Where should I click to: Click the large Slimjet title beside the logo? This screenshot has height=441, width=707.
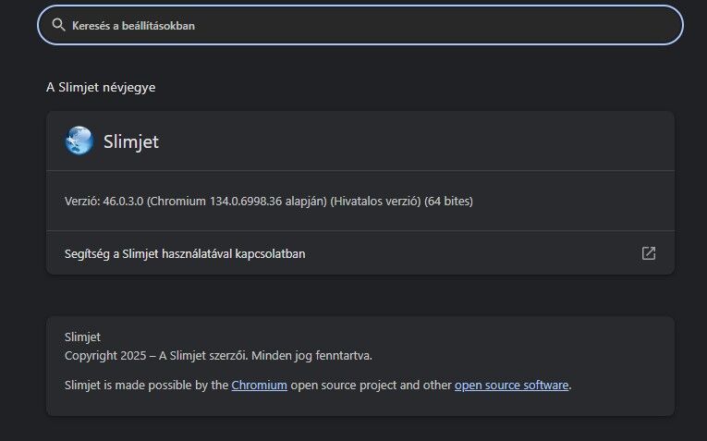click(x=131, y=141)
